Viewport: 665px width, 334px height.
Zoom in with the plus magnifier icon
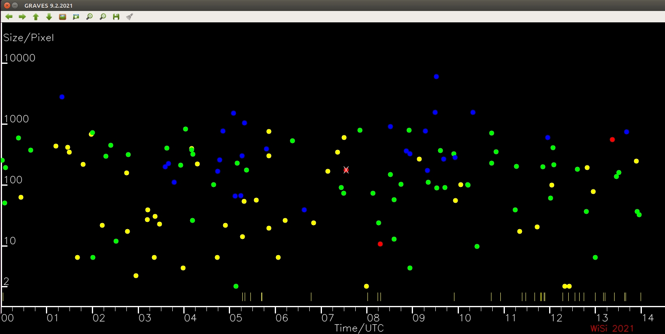(89, 17)
